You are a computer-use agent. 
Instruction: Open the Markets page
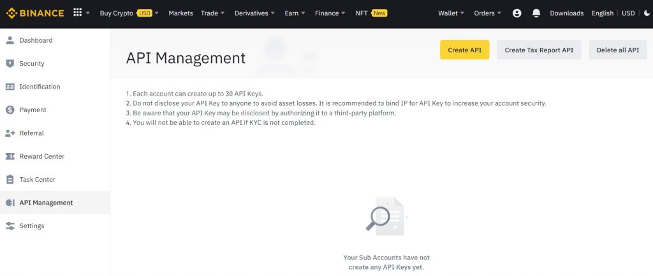[180, 13]
